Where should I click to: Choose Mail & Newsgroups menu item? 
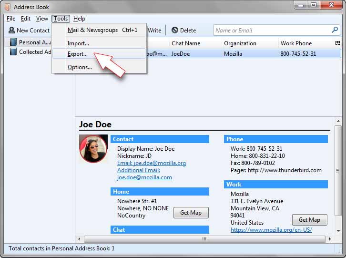tap(99, 30)
